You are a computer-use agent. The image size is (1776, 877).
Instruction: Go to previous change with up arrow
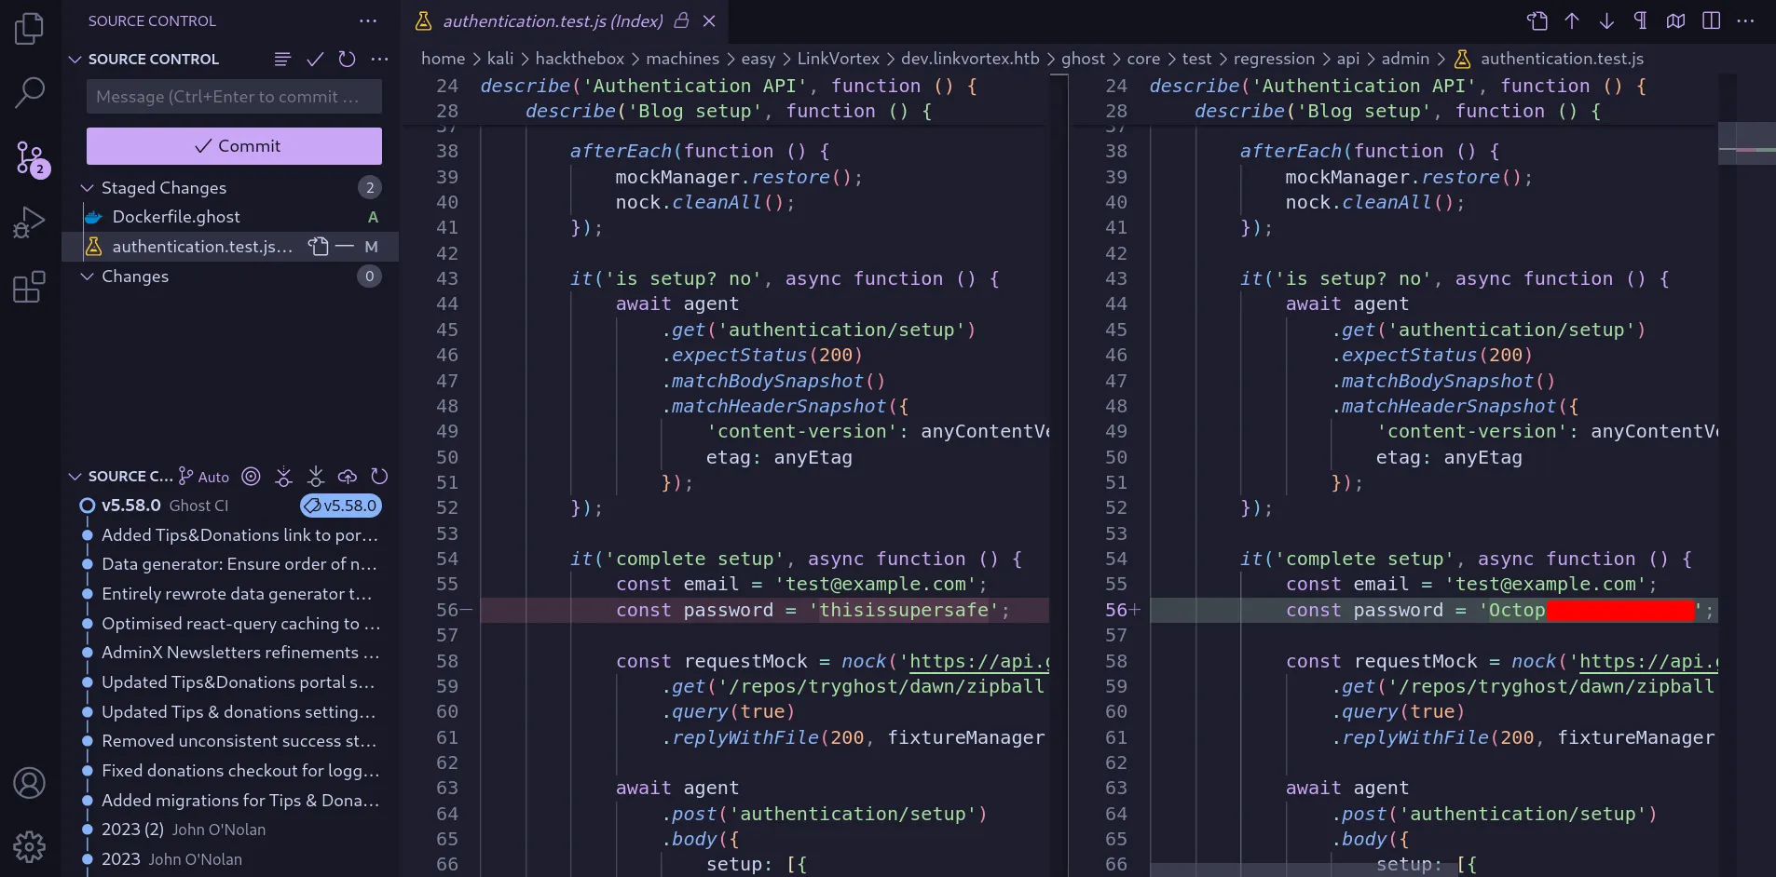click(1572, 20)
